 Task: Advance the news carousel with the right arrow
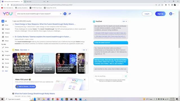(87, 63)
